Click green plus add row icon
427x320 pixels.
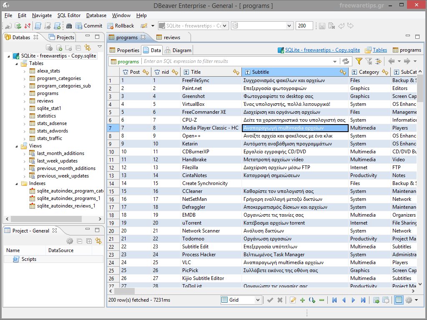click(x=302, y=300)
